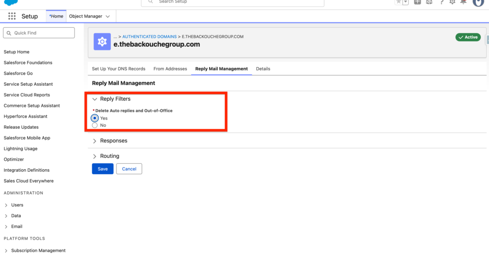489x258 pixels.
Task: Select Yes for Delete Auto replies
Action: (95, 118)
